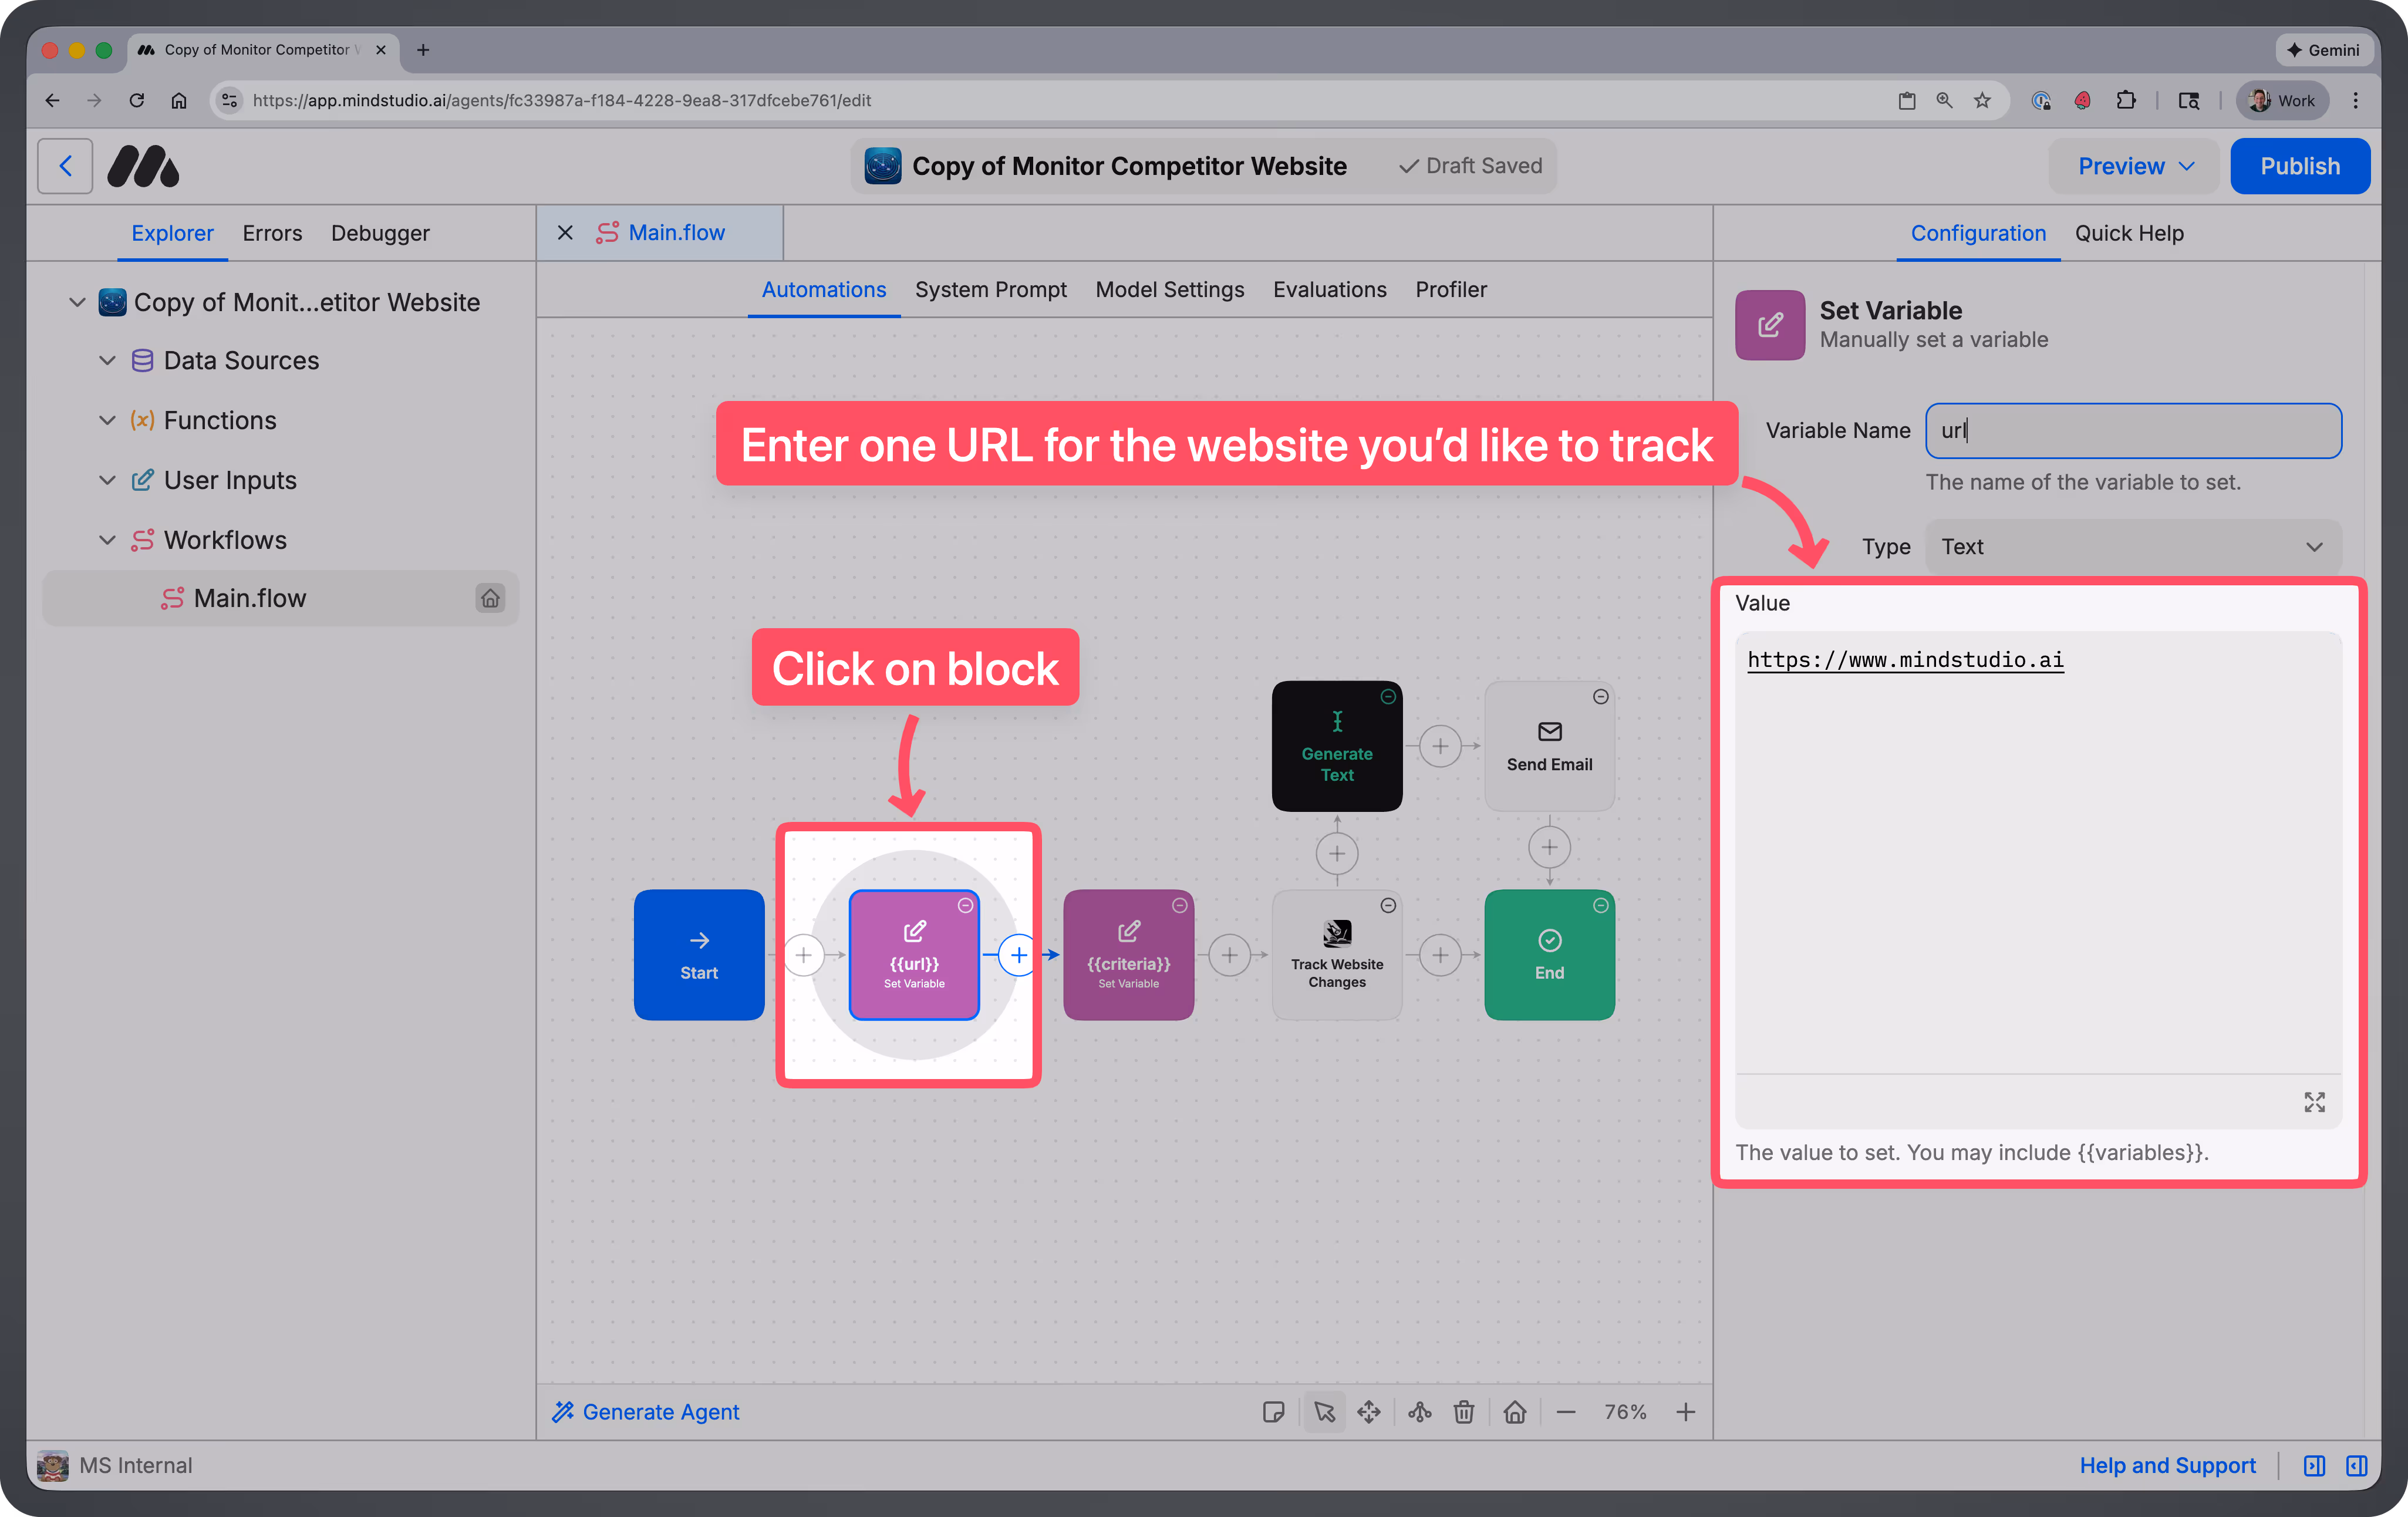Collapse the Data Sources section

coord(108,360)
